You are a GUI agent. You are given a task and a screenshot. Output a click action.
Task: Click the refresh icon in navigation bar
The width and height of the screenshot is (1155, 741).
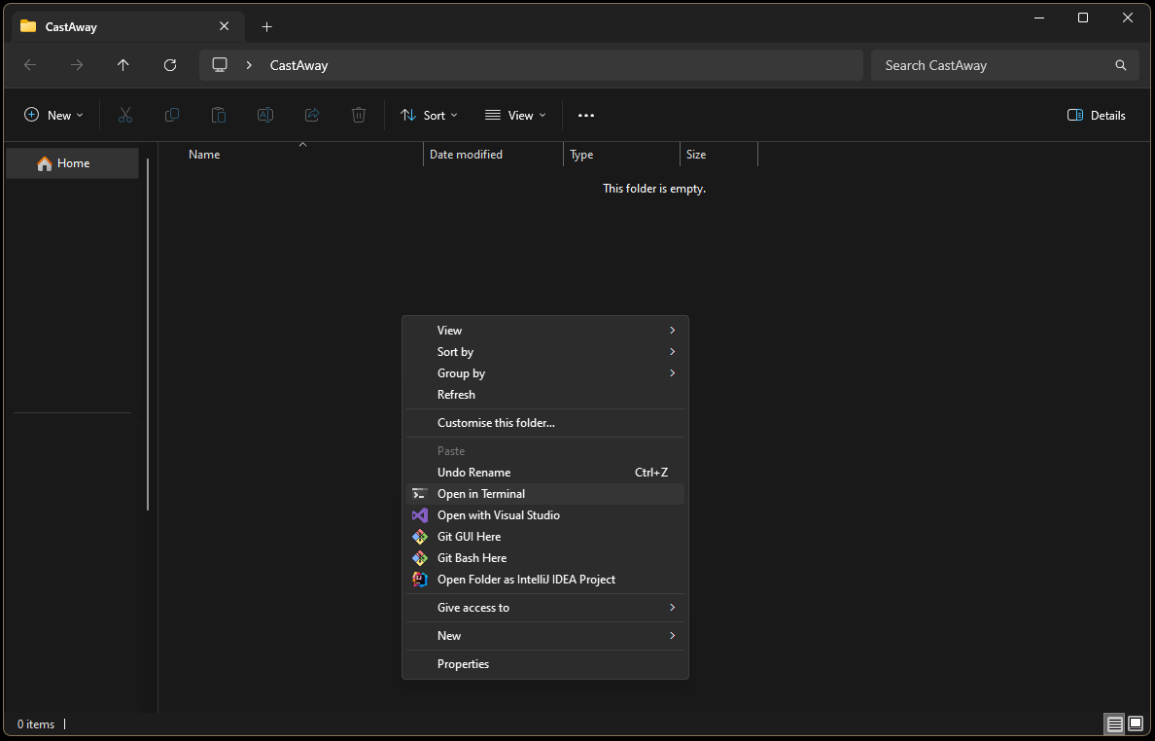(x=170, y=65)
